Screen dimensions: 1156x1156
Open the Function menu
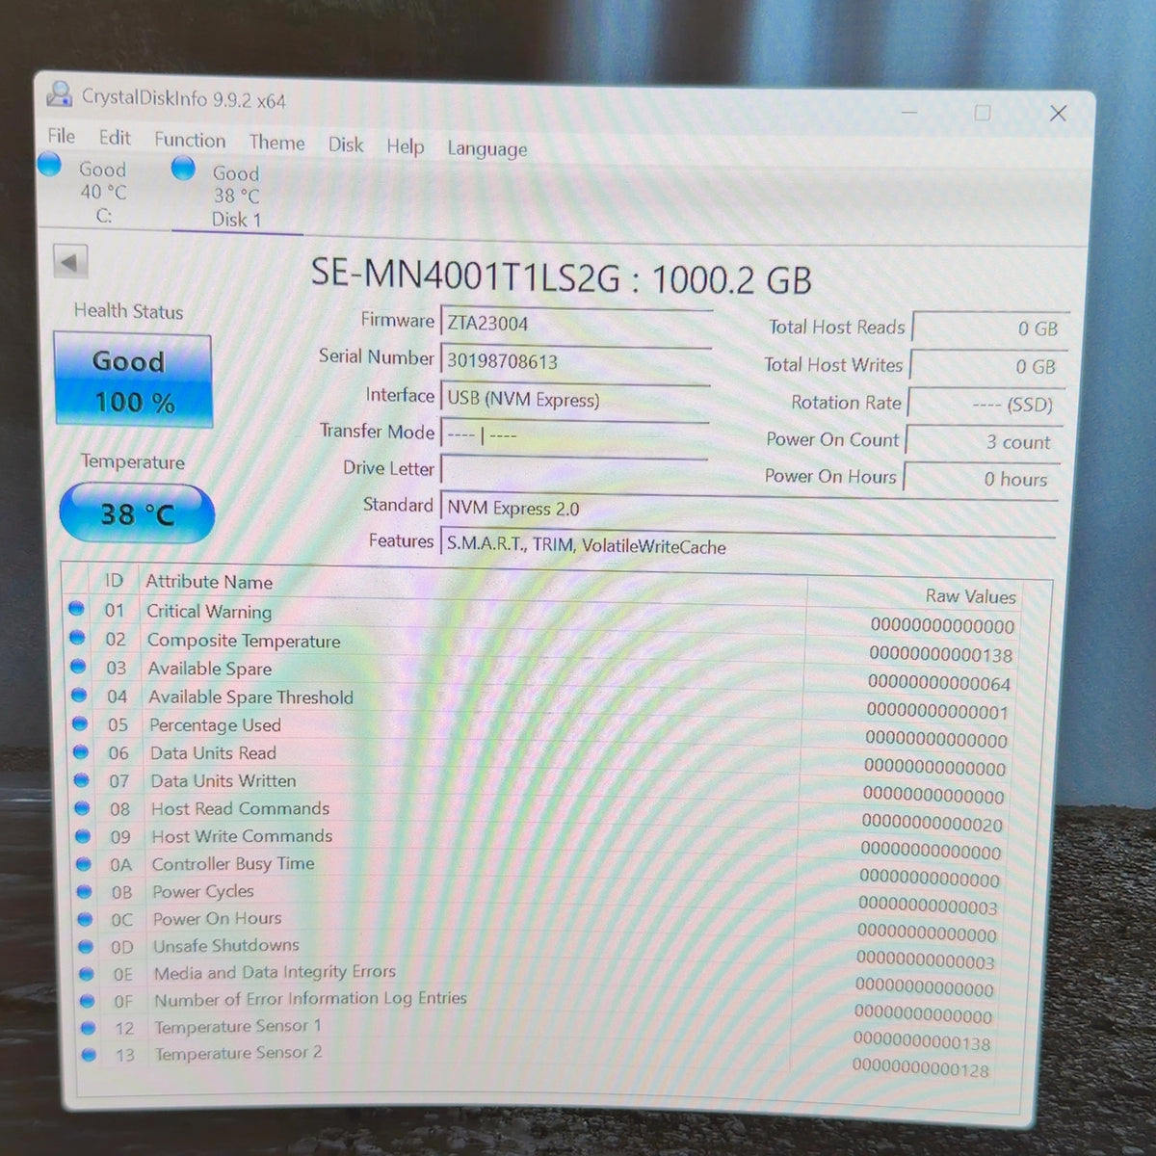(x=190, y=140)
